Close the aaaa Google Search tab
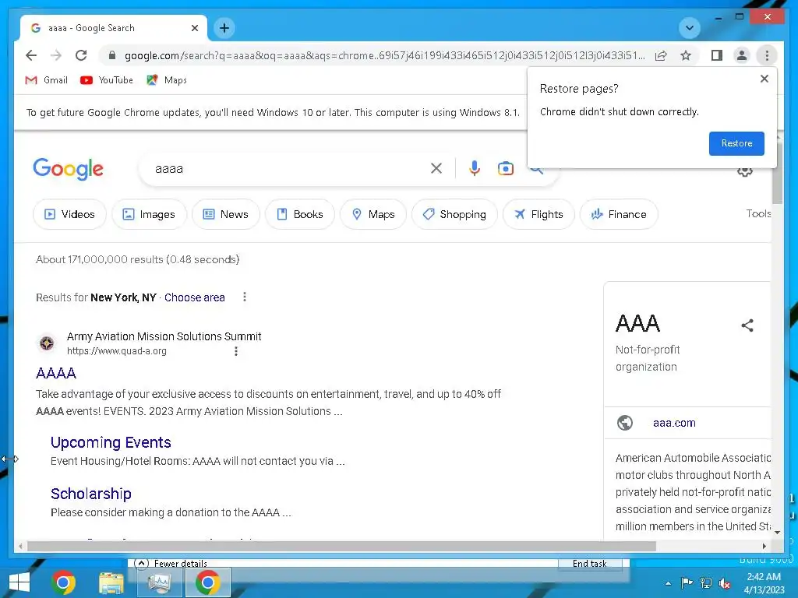The height and width of the screenshot is (598, 798). (x=194, y=28)
